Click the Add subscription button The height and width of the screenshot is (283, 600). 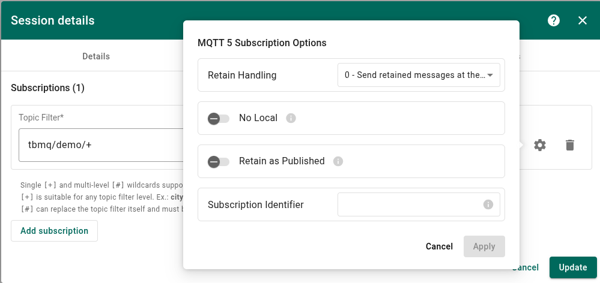tap(54, 231)
